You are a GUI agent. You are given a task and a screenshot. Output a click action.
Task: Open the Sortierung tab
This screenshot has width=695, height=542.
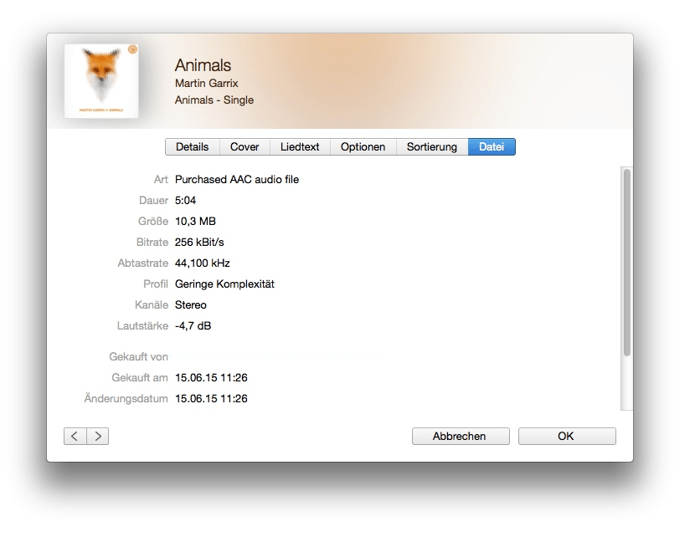432,147
